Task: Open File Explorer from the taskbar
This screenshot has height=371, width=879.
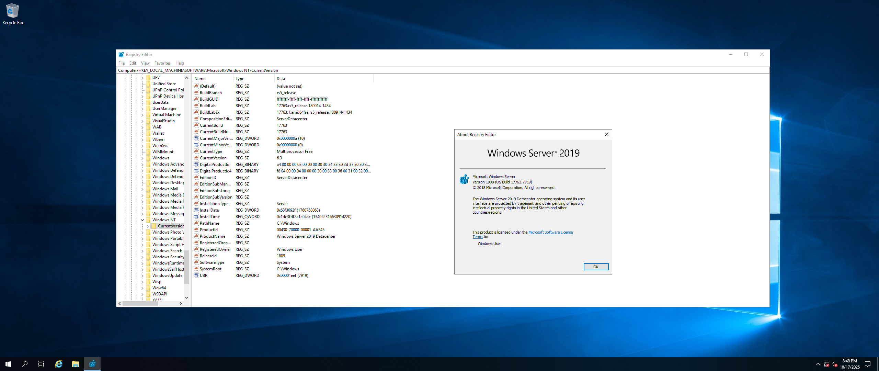Action: pos(76,364)
